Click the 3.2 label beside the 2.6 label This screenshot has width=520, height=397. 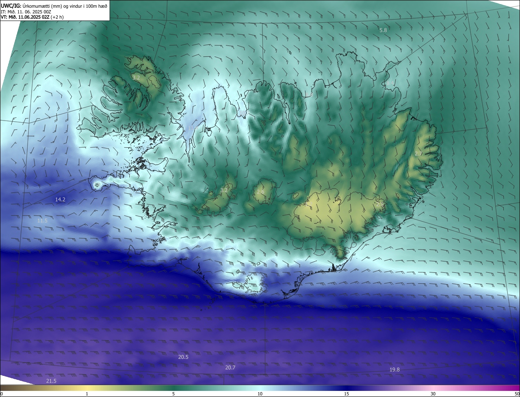pyautogui.click(x=224, y=190)
